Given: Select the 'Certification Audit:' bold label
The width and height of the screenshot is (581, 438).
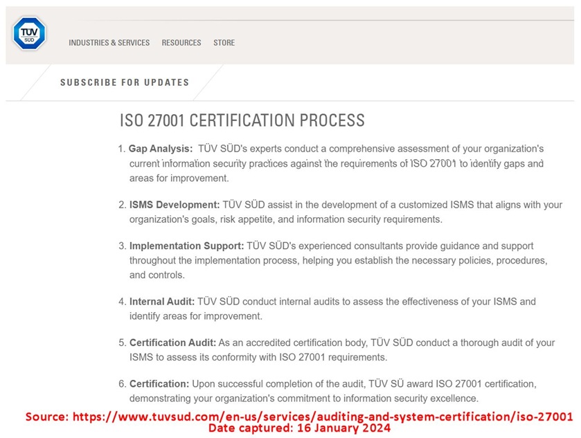Looking at the screenshot, I should coord(172,343).
